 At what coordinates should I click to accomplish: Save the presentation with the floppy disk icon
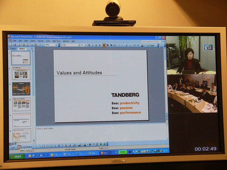tap(15, 45)
